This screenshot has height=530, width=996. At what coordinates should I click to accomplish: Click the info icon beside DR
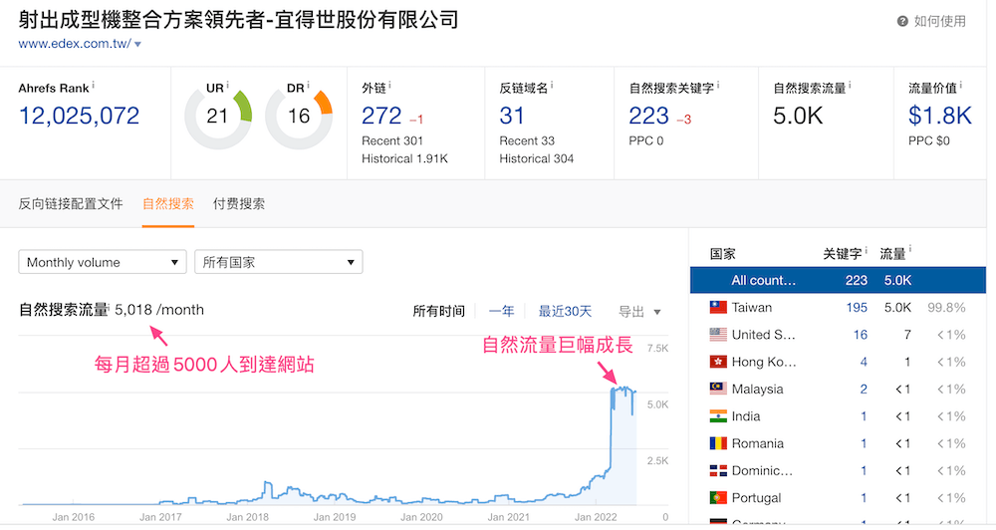coord(308,85)
